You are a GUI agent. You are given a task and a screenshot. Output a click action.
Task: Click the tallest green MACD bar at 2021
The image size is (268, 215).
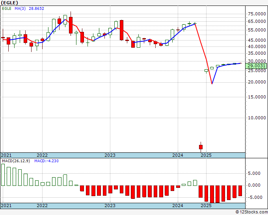point(3,175)
